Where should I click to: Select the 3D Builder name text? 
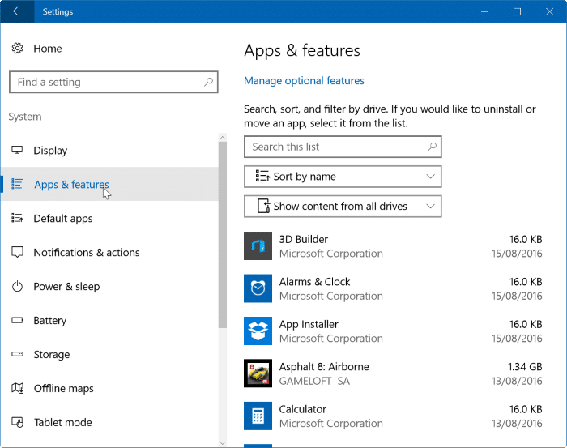[x=304, y=239]
